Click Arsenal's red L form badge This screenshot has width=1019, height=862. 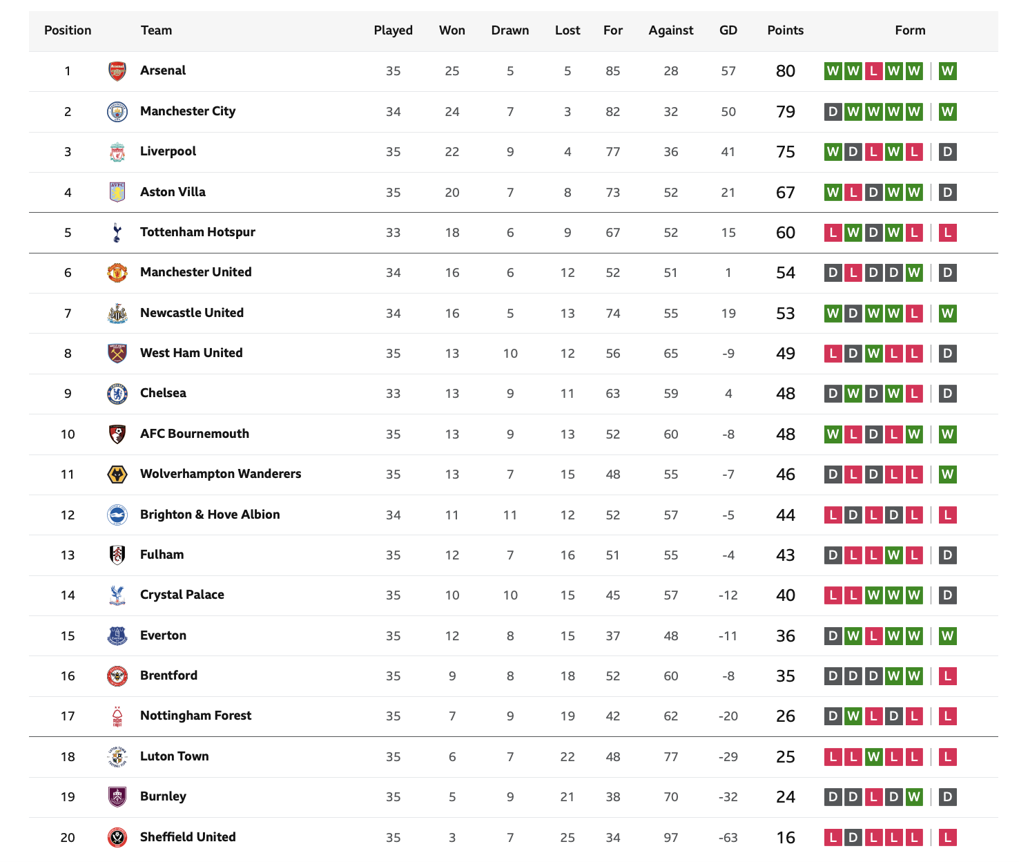tap(874, 71)
